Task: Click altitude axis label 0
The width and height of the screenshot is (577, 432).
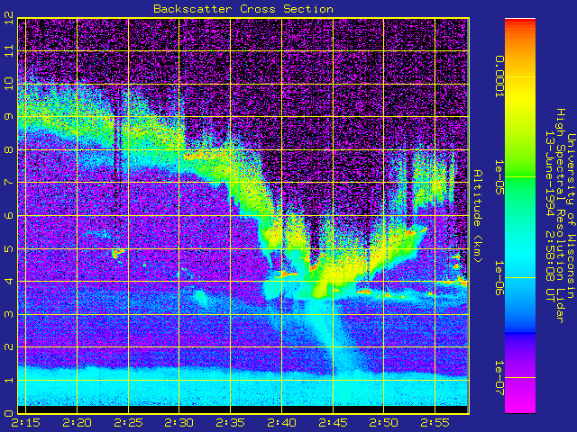Action: 9,413
